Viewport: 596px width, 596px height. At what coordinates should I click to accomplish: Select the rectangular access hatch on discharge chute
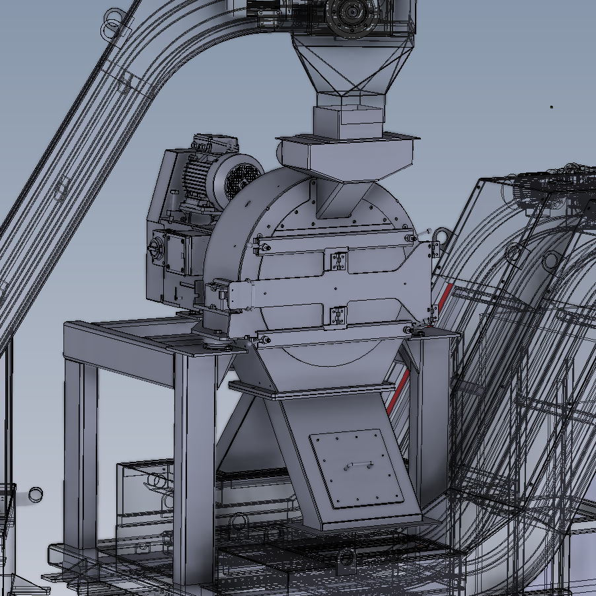click(357, 468)
